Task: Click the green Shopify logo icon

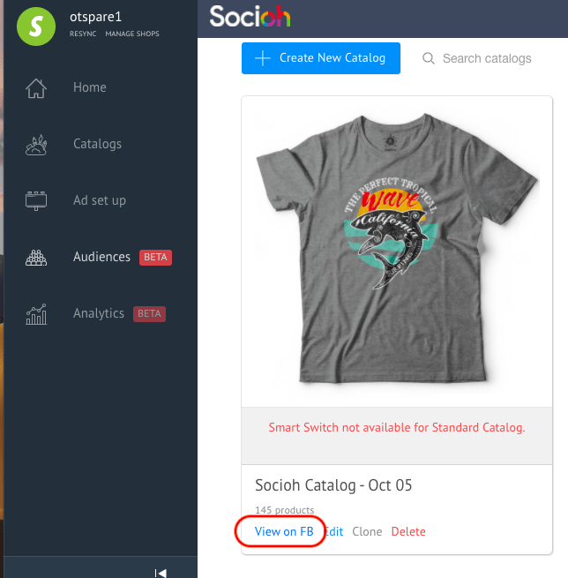Action: pos(36,25)
